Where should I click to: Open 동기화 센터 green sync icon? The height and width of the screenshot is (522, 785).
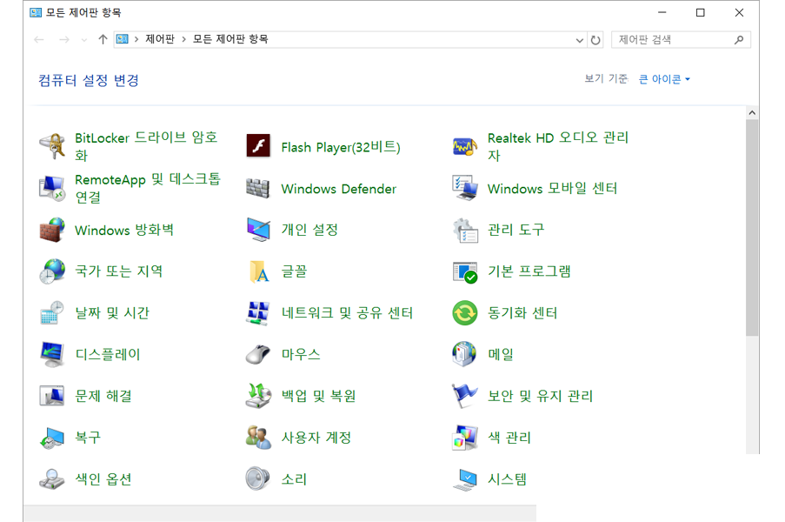[x=464, y=313]
